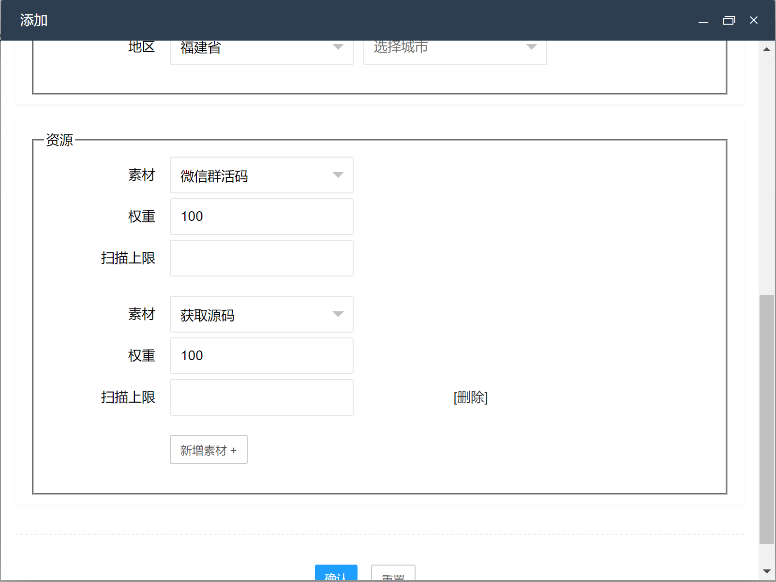Click the vertical scrollbar thumb
Viewport: 776px width, 582px height.
tap(767, 419)
